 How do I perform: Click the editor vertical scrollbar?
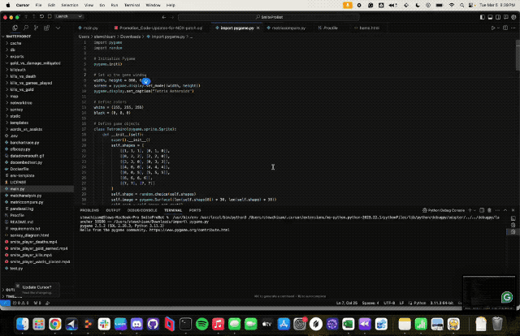click(518, 55)
